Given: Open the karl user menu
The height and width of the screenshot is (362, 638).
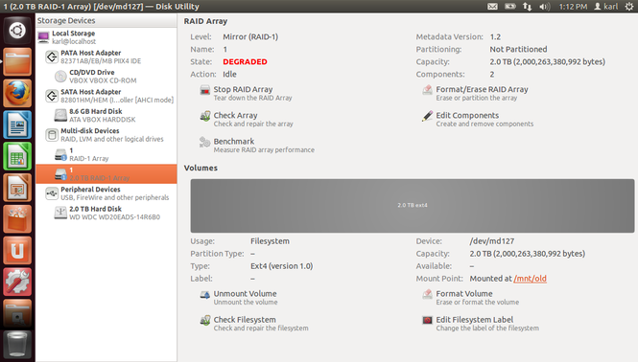Looking at the screenshot, I should (x=605, y=7).
